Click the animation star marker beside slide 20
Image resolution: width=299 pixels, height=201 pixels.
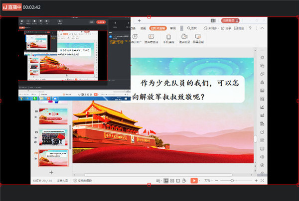coord(35,158)
